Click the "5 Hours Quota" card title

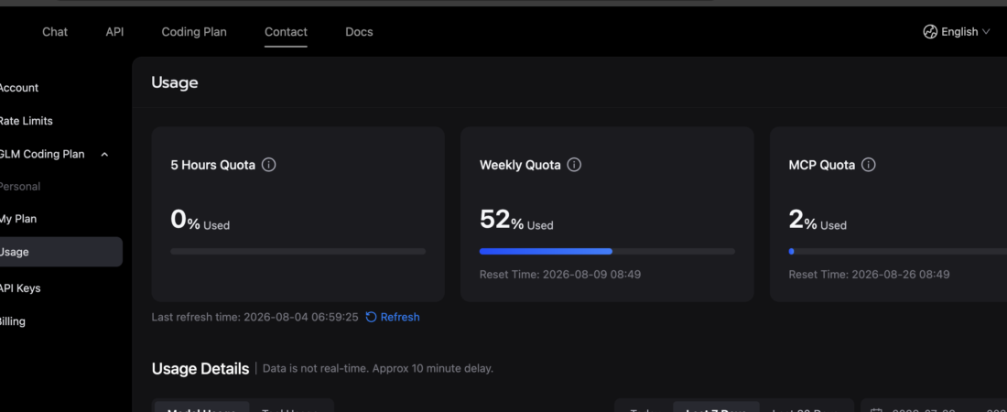click(x=213, y=165)
